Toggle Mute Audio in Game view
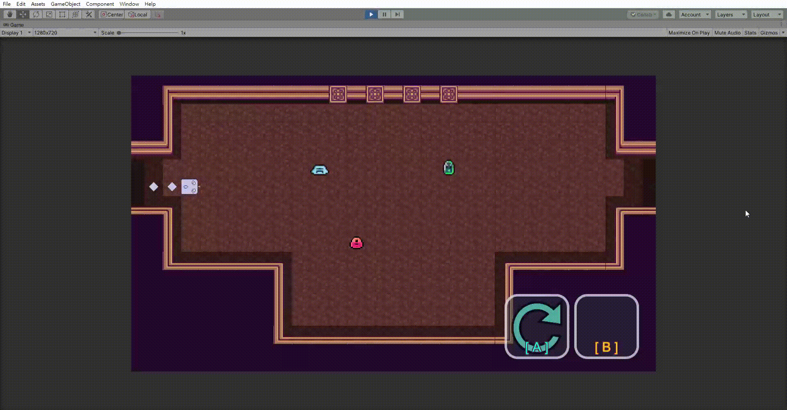The height and width of the screenshot is (410, 787). [727, 33]
